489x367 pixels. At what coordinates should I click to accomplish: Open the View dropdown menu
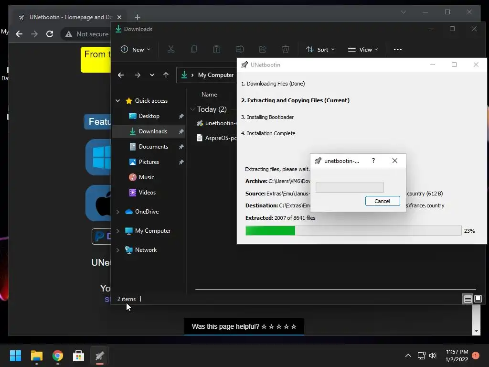(x=363, y=49)
